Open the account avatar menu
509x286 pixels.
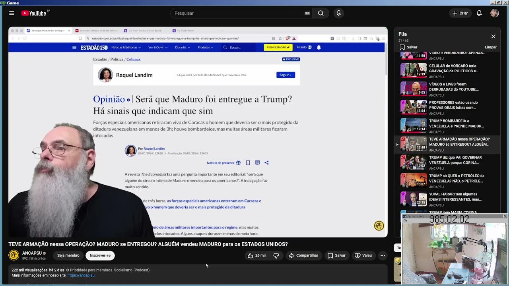495,13
